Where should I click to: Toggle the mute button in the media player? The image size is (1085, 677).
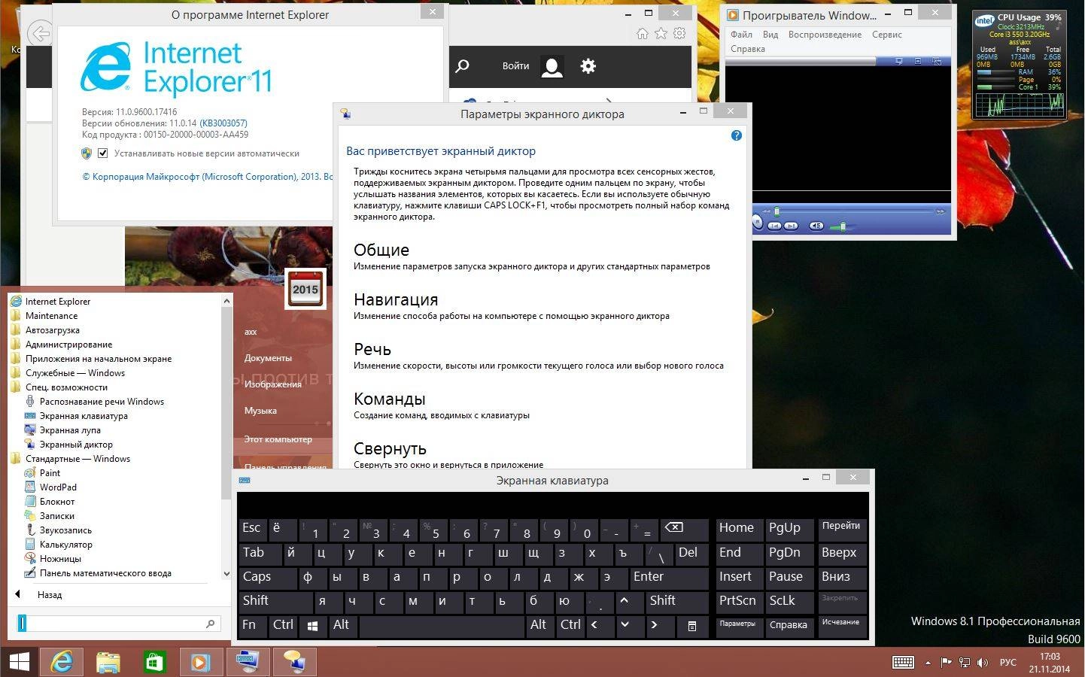(816, 226)
